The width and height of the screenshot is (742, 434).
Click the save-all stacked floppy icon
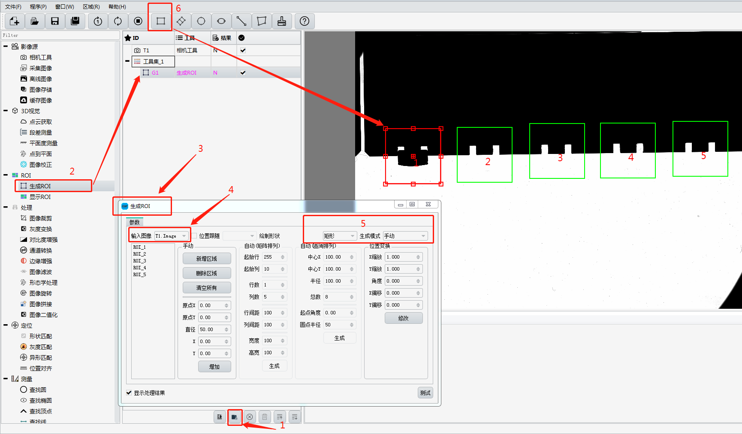[75, 21]
